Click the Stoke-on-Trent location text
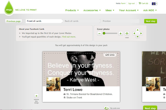This screenshot has height=110, width=166. pos(74,98)
